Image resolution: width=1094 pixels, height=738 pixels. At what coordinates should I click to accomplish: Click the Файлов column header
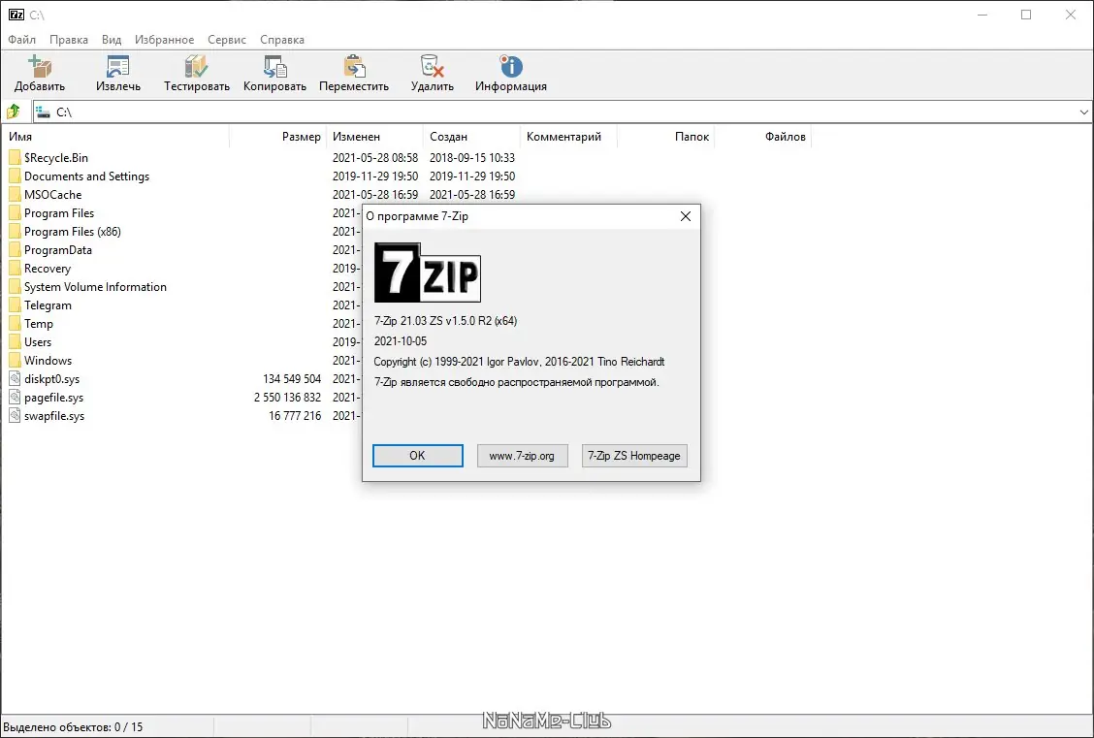pos(762,137)
